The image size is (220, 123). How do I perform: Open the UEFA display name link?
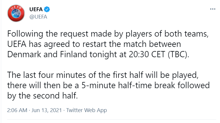[36, 9]
